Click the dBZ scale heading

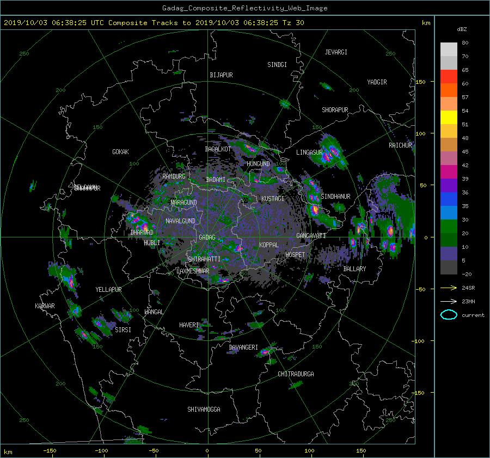tap(462, 29)
